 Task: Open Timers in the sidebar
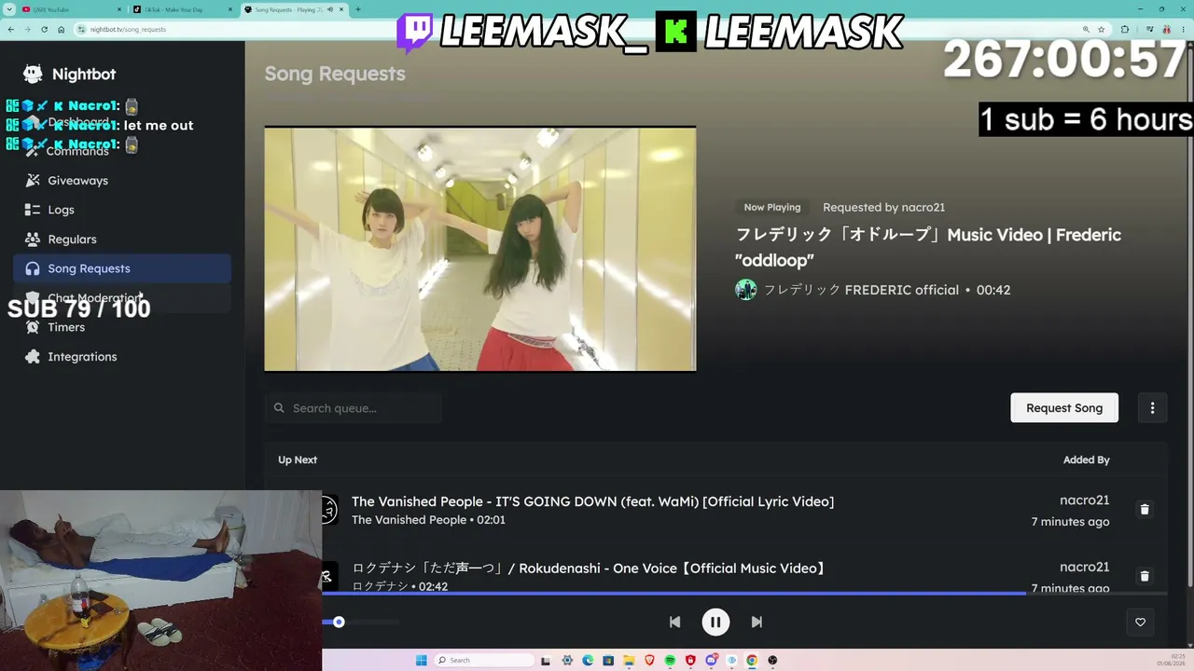(122, 327)
